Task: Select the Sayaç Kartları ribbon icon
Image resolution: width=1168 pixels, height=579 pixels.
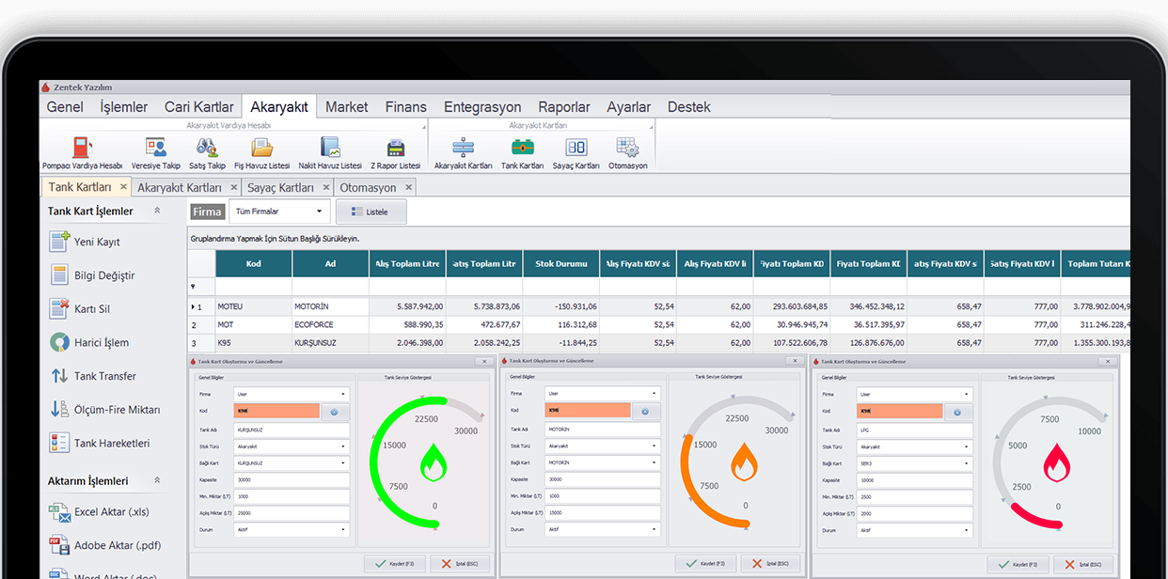Action: (x=576, y=153)
